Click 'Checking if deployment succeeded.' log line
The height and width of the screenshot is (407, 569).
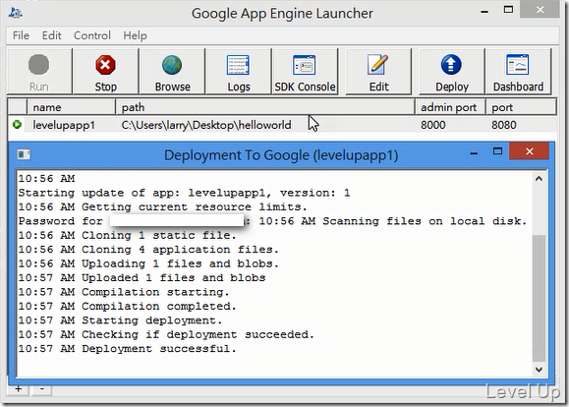(x=166, y=335)
